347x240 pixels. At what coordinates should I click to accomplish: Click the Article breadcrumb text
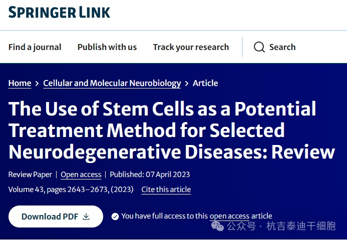[x=205, y=83]
